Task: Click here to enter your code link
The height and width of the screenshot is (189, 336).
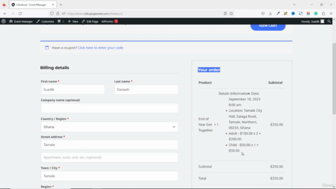Action: (100, 48)
